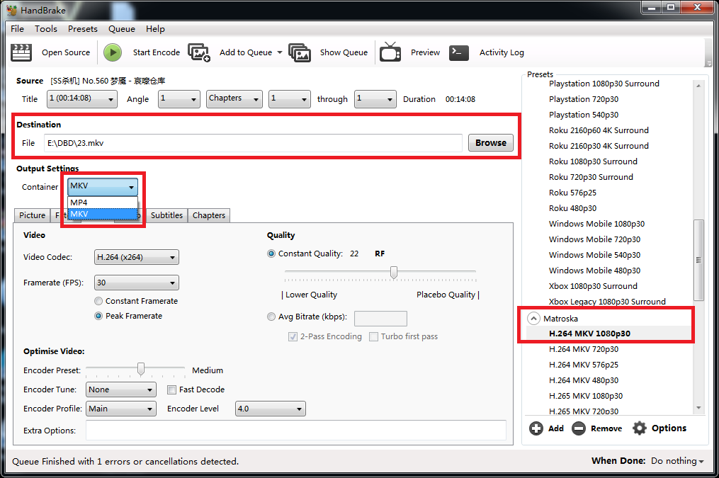Click the Preview television icon
The width and height of the screenshot is (719, 478).
coord(390,52)
